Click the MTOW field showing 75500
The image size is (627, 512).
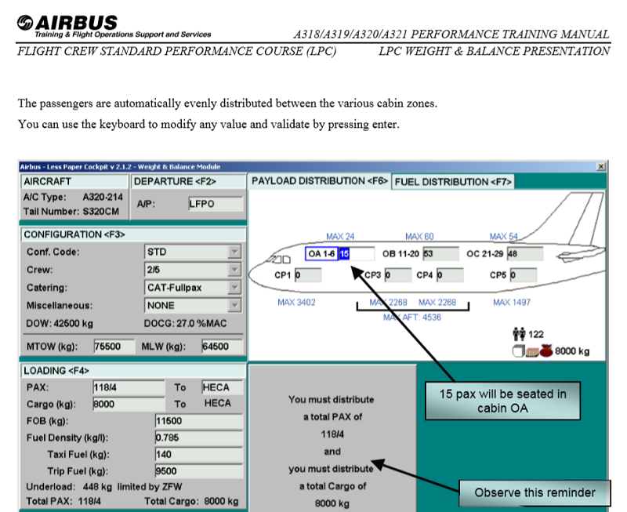pos(114,347)
